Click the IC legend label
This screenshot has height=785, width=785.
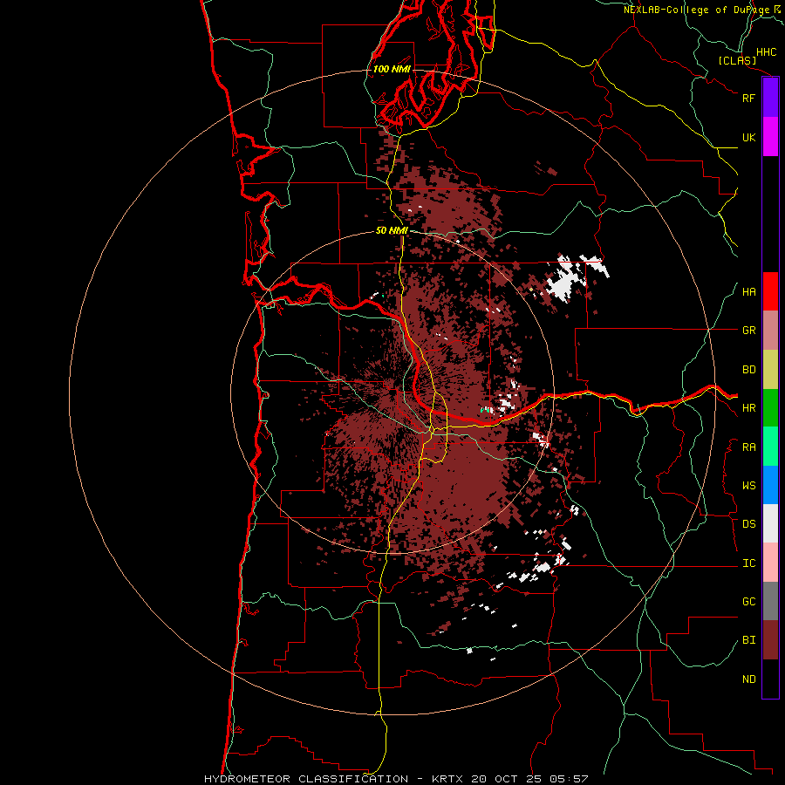coord(749,563)
